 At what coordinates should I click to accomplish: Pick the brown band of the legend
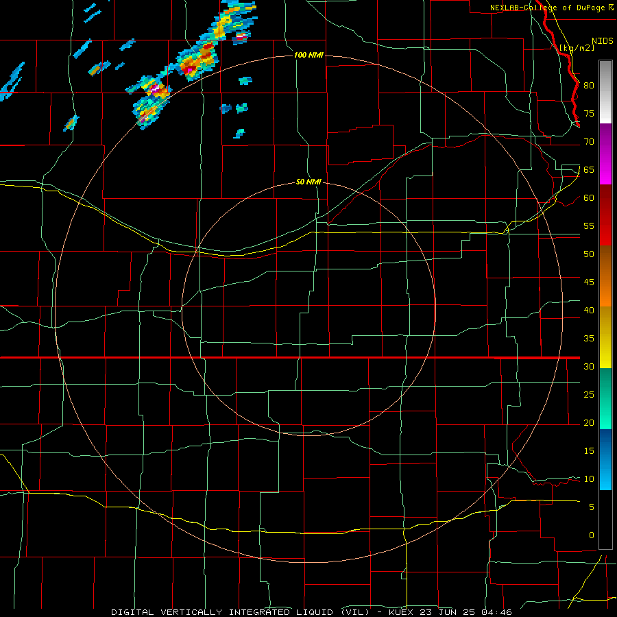(605, 261)
